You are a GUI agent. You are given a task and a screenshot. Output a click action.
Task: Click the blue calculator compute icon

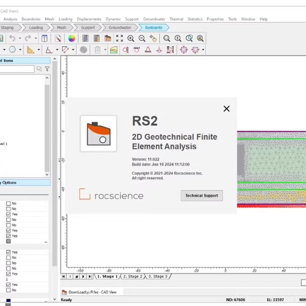click(85, 38)
